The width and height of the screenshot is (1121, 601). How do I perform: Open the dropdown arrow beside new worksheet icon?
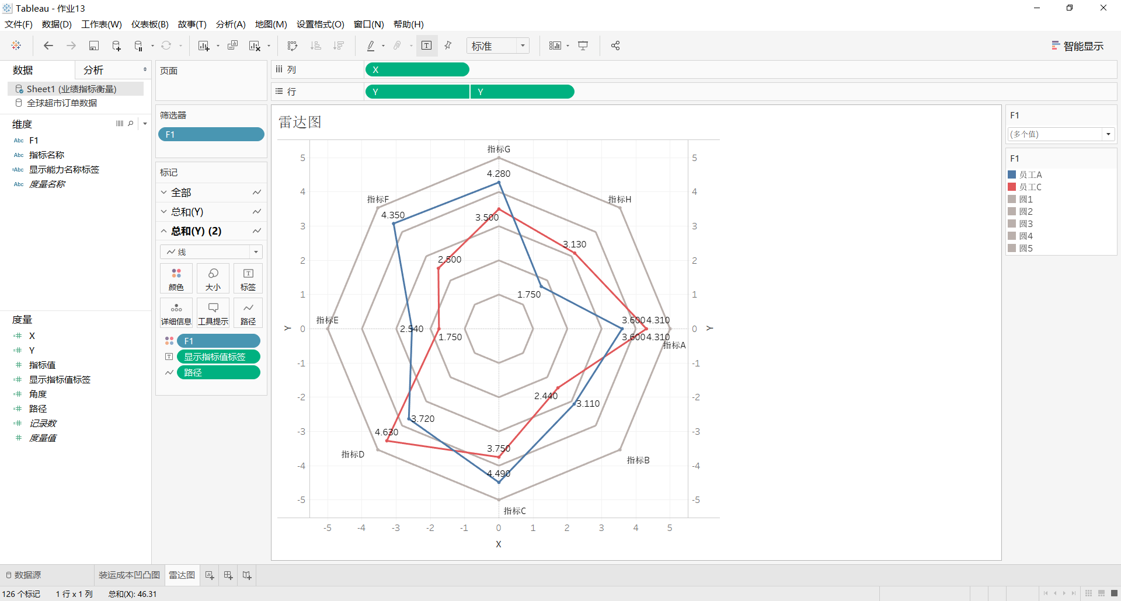218,46
